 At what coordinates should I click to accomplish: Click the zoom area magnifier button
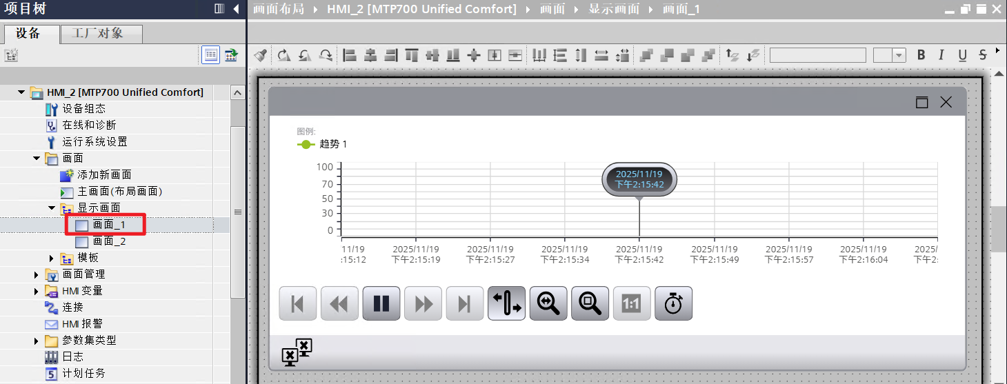[590, 303]
